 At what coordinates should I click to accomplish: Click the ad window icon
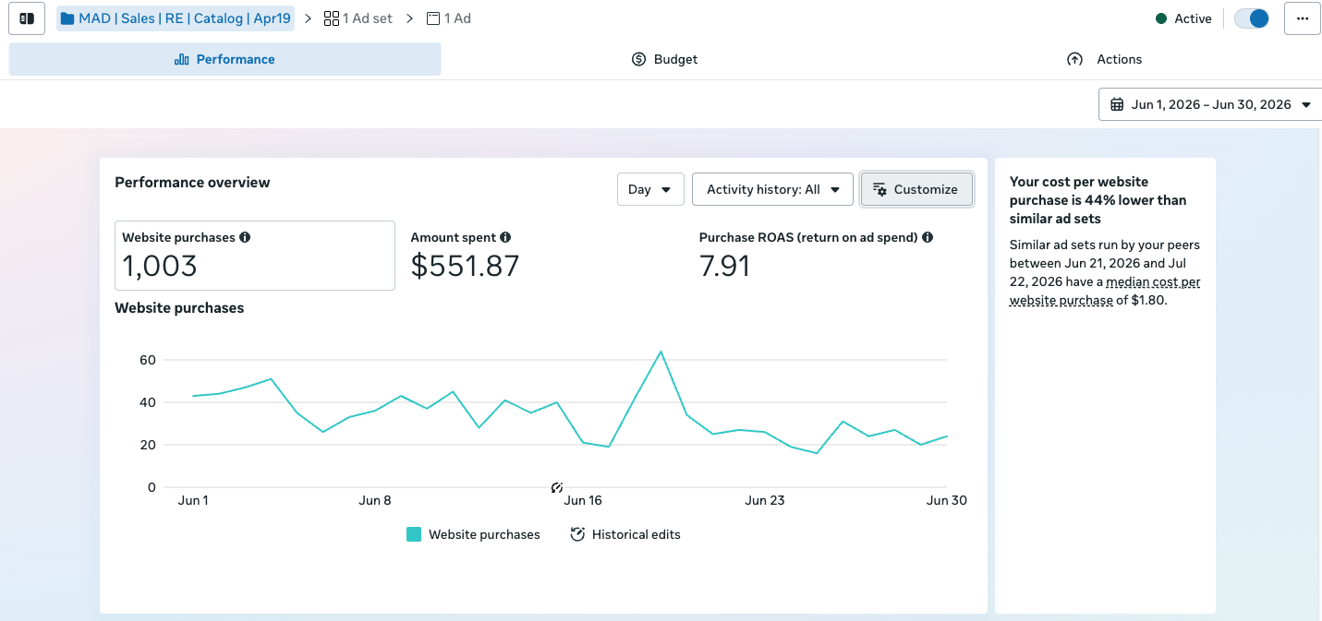(x=433, y=18)
